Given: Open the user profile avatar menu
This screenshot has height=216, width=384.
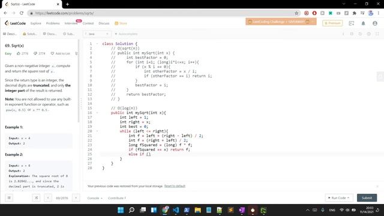Looking at the screenshot, I should click(x=374, y=23).
